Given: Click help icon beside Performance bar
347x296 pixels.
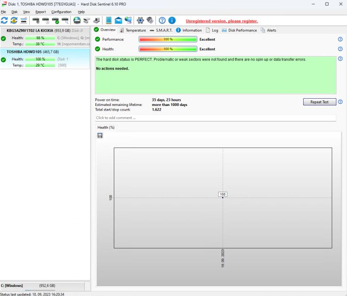Looking at the screenshot, I should click(x=340, y=39).
